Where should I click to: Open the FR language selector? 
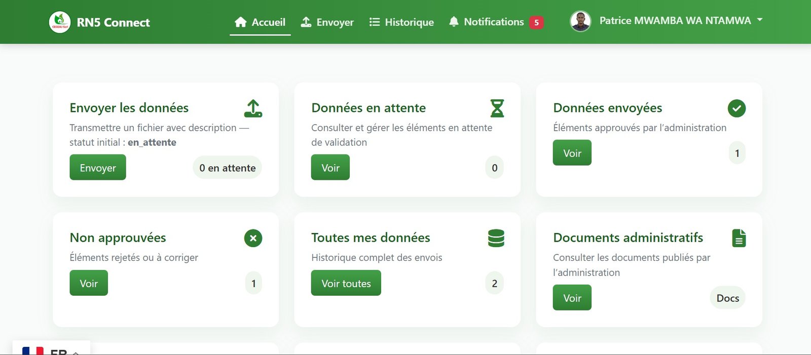point(51,350)
